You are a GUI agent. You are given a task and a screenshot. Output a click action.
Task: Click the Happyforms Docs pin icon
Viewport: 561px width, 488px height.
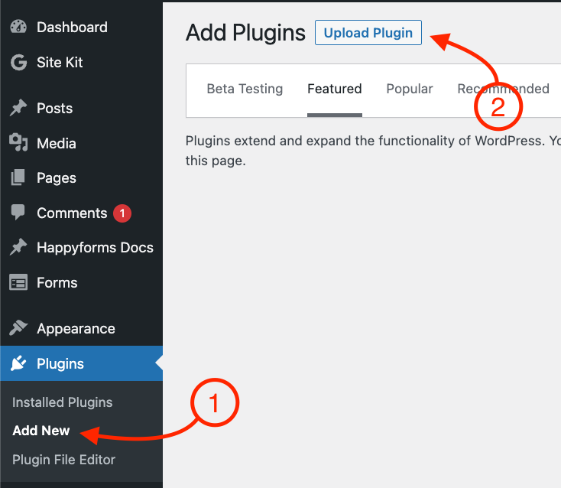18,247
